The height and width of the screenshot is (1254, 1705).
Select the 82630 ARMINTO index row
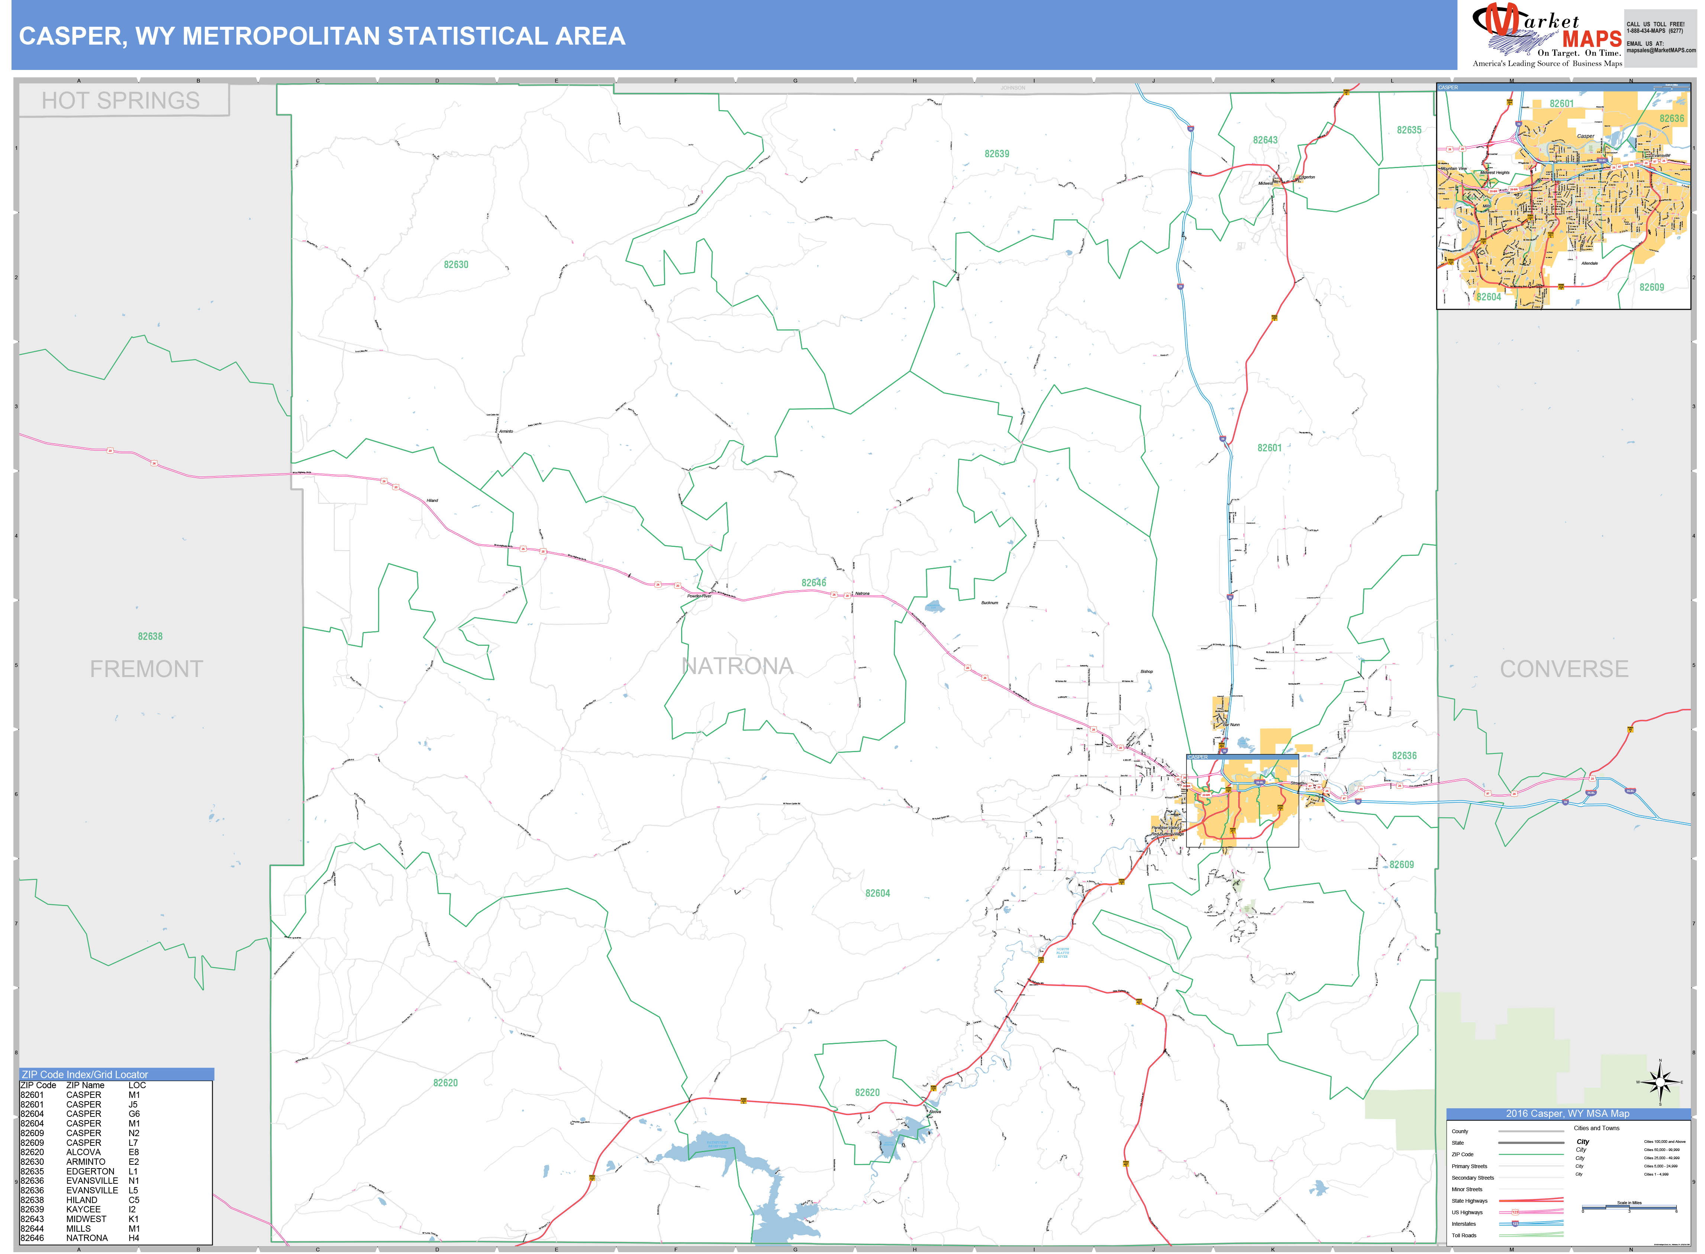(80, 1162)
